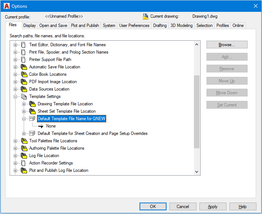Click the arrow icon next to None
262x214 pixels.
coord(41,126)
